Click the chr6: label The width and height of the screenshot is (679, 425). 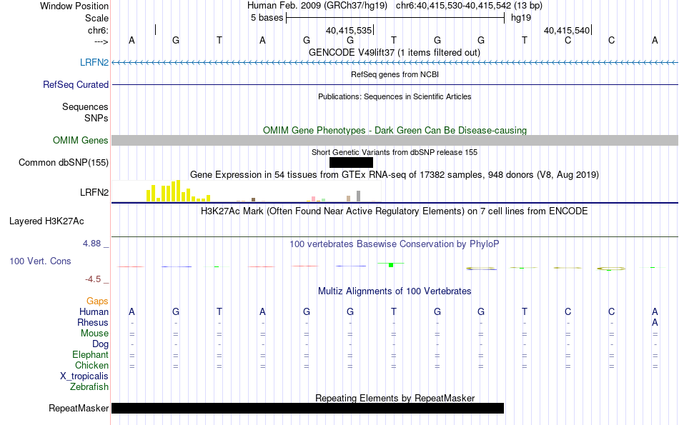tap(98, 30)
